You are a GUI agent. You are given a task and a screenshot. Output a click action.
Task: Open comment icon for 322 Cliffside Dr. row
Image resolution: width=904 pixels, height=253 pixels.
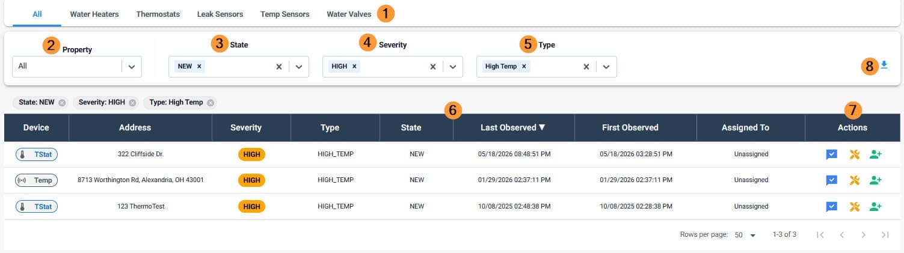tap(832, 154)
